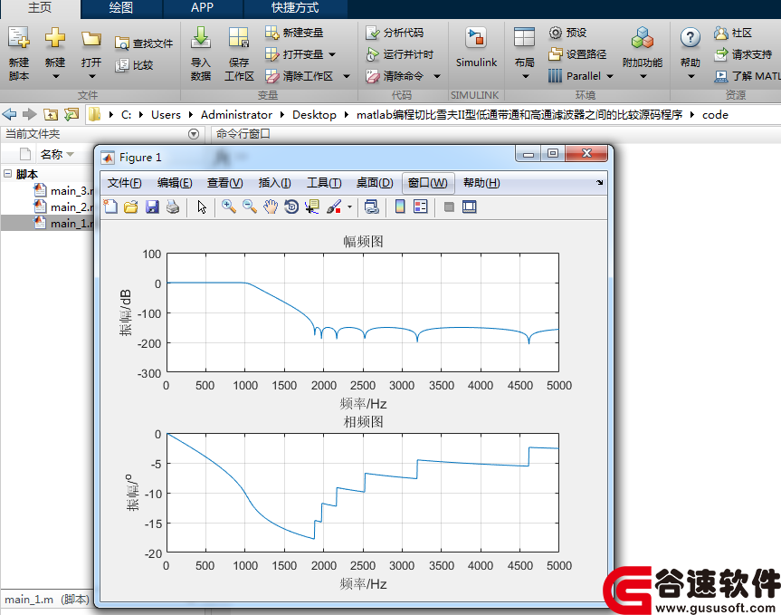Toggle Rotate 3D tool
781x615 pixels.
pos(291,207)
